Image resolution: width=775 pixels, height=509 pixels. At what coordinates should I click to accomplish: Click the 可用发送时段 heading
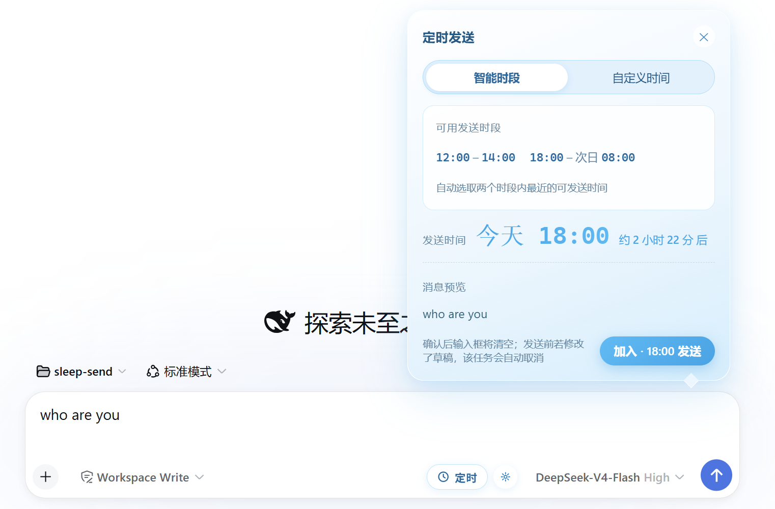tap(468, 128)
